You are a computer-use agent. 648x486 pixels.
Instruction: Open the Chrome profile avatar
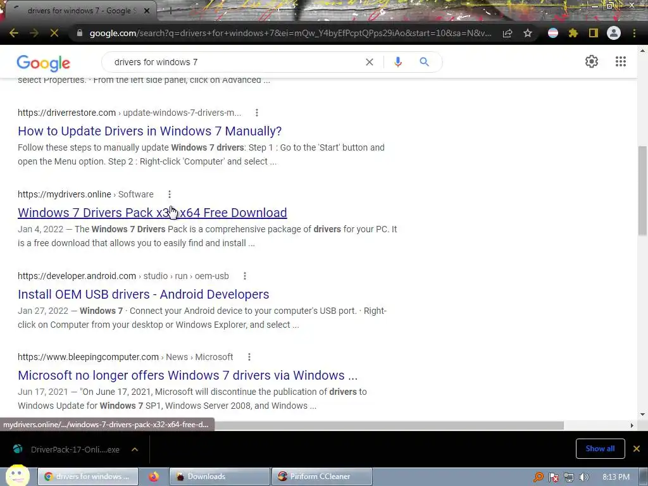point(614,33)
